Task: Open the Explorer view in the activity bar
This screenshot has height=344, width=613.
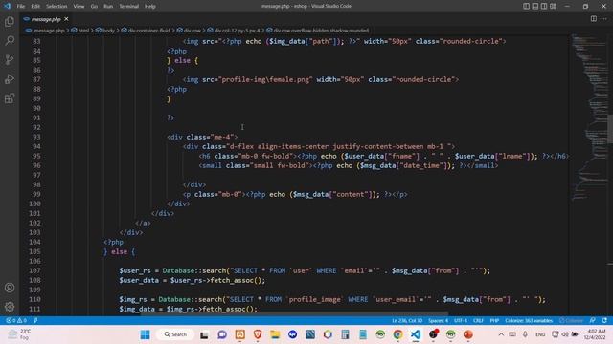Action: [x=10, y=21]
